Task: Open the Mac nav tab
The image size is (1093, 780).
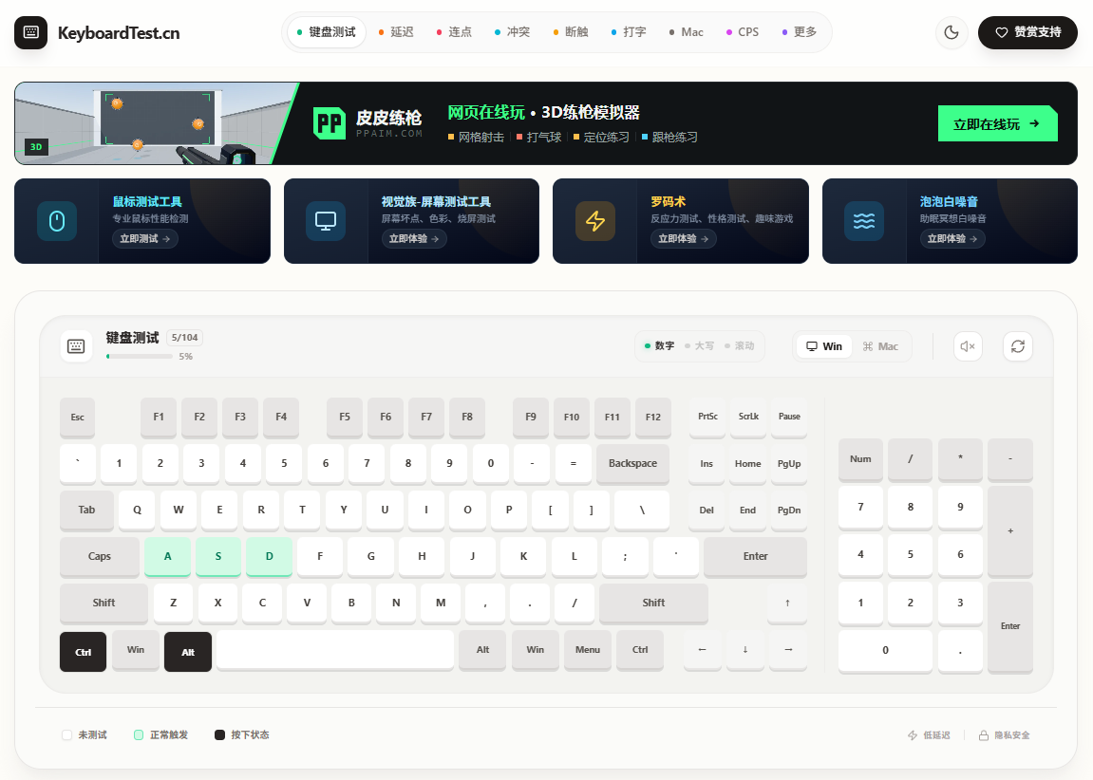Action: click(x=687, y=32)
